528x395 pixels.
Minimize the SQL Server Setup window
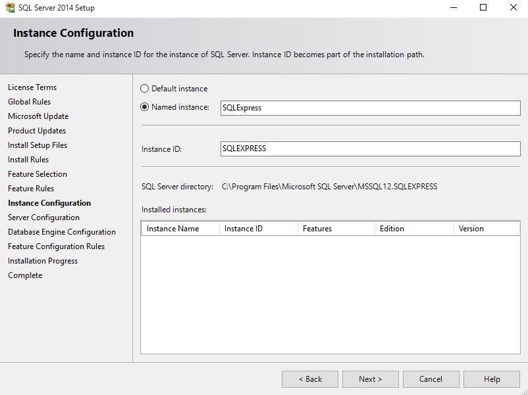(x=454, y=7)
